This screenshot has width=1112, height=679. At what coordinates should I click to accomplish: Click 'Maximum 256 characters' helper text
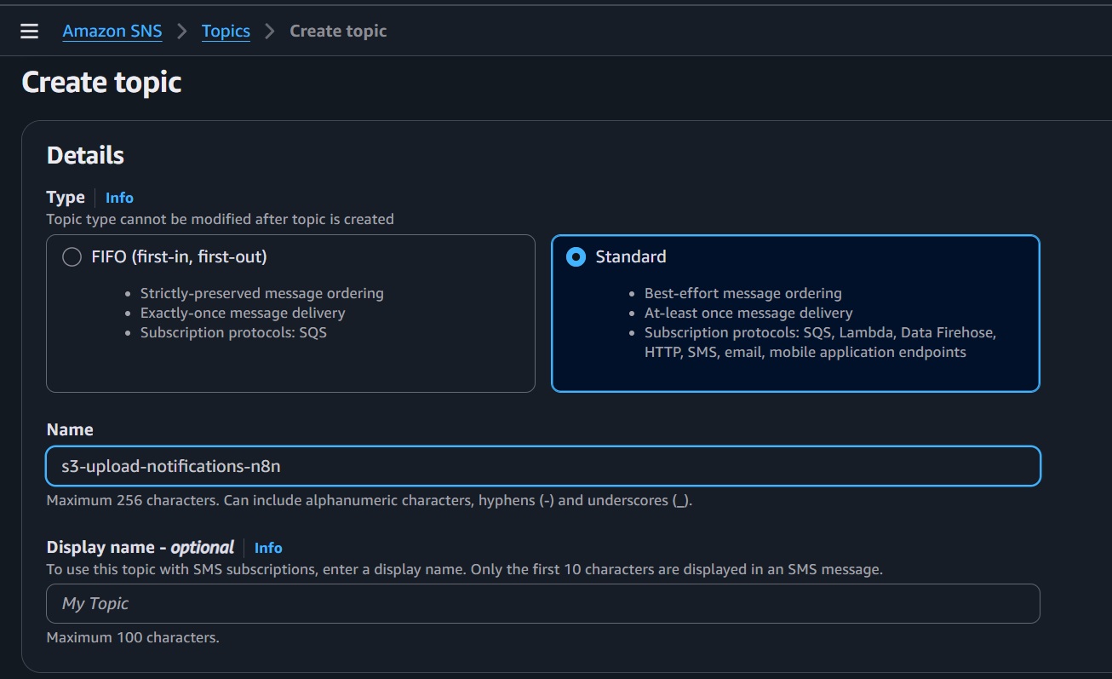point(370,500)
